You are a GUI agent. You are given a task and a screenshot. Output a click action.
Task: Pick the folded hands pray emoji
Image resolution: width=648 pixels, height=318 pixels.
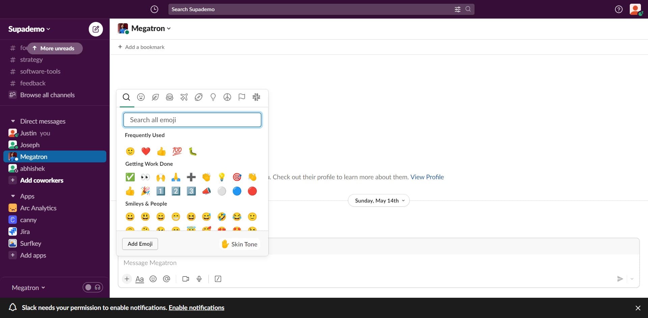(x=176, y=177)
